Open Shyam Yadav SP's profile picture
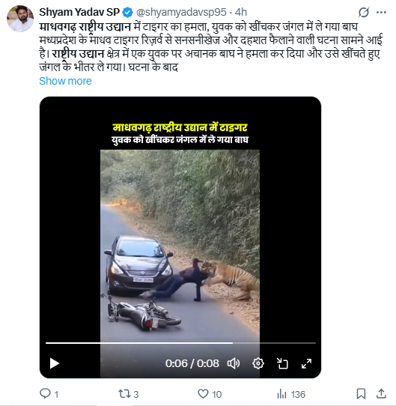Screen dimensions: 396x406 coord(20,19)
